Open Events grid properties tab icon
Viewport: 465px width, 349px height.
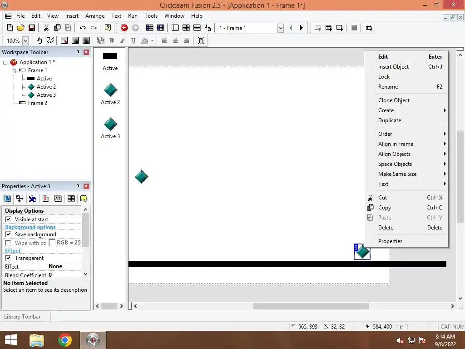pos(71,199)
